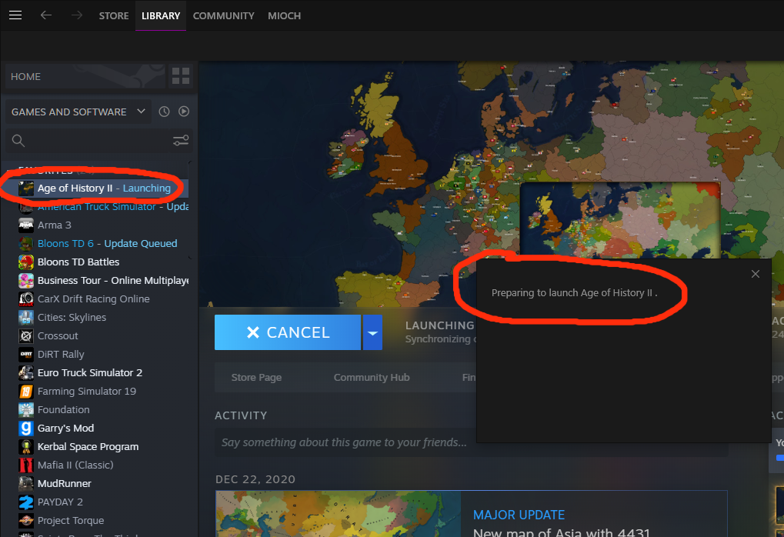Open the Asia map update thumbnail
The width and height of the screenshot is (784, 537).
[x=338, y=514]
